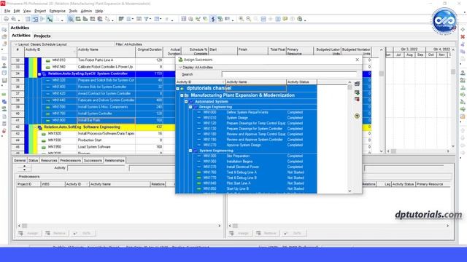Open the File menu
The image size is (467, 262).
click(x=7, y=11)
